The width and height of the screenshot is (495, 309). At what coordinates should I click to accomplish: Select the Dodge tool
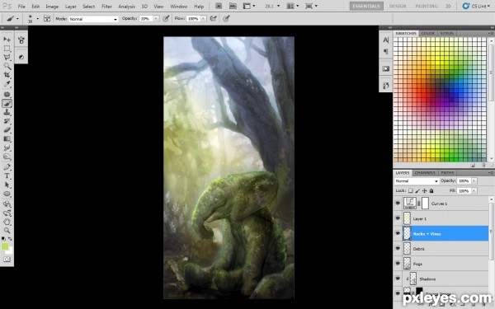coord(7,157)
